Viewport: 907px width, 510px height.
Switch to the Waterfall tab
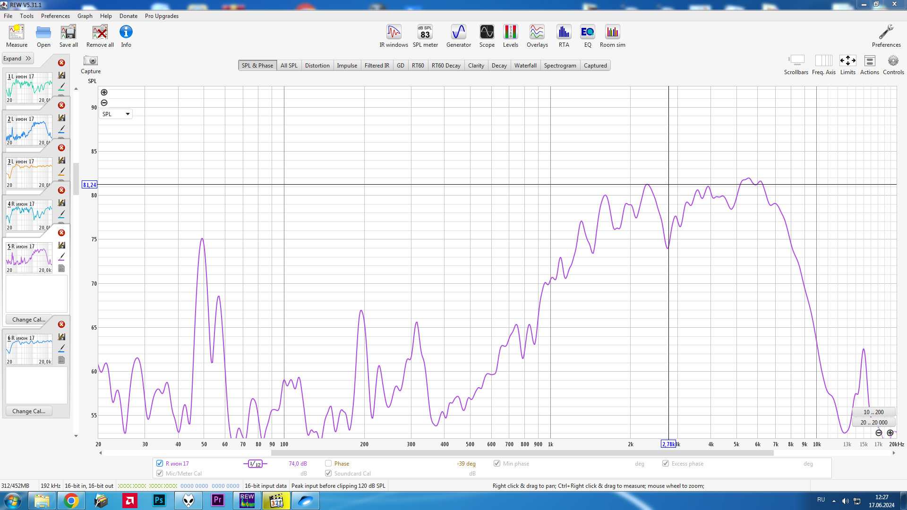tap(525, 66)
